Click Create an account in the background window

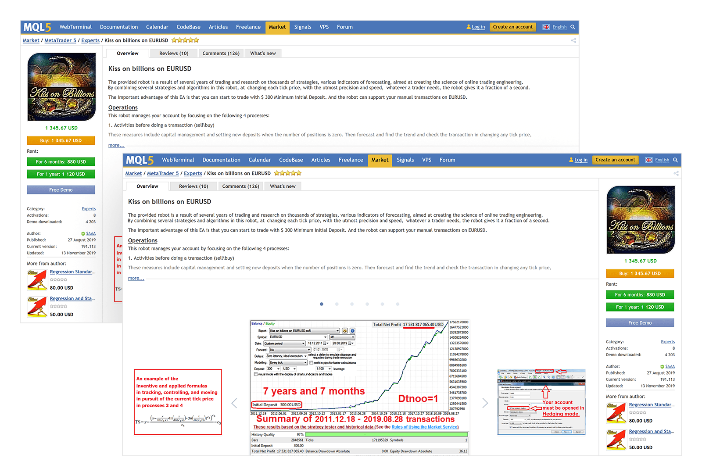coord(512,27)
